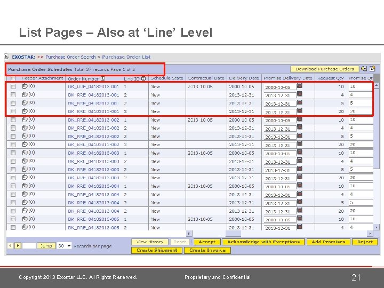
Task: Click the Create Shipment button
Action: [x=157, y=250]
